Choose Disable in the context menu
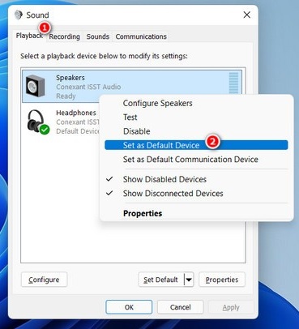 [196, 131]
